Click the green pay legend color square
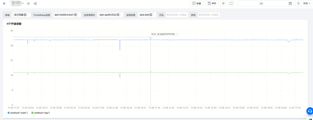The image size is (313, 120). point(32,113)
